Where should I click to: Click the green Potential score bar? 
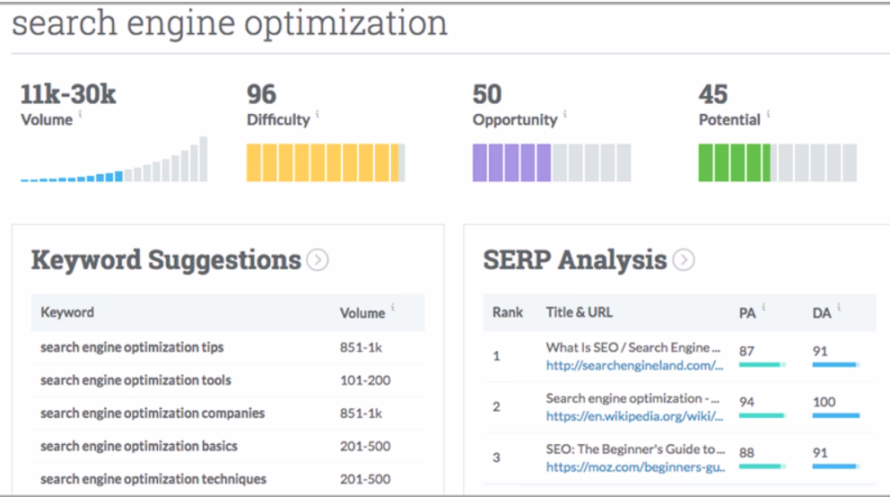click(x=777, y=162)
